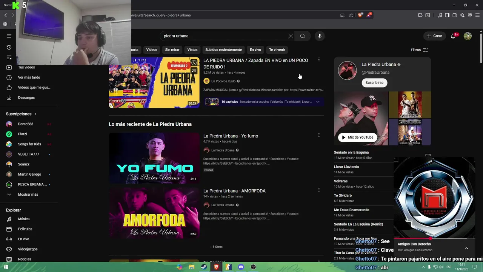Play the Mix de YouTube button

click(x=357, y=138)
